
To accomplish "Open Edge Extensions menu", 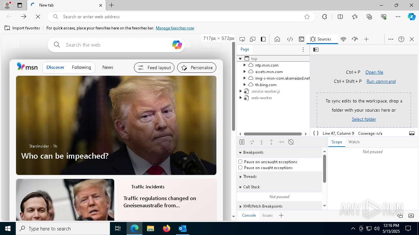I will pos(324,17).
